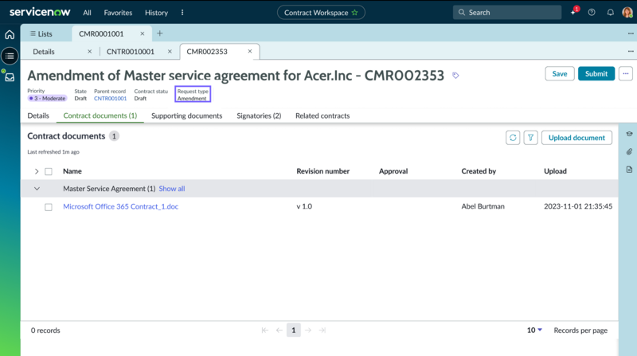Open parent record CNTR001001 link
Viewport: 637px width, 356px height.
point(110,98)
